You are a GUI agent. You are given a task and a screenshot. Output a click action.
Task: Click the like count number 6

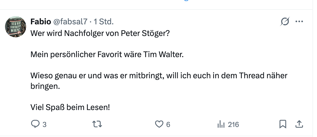(168, 124)
